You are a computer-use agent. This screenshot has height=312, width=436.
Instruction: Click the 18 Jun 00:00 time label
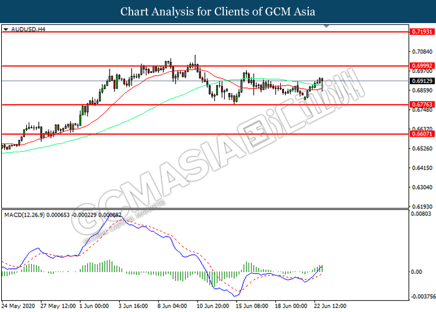[291, 306]
